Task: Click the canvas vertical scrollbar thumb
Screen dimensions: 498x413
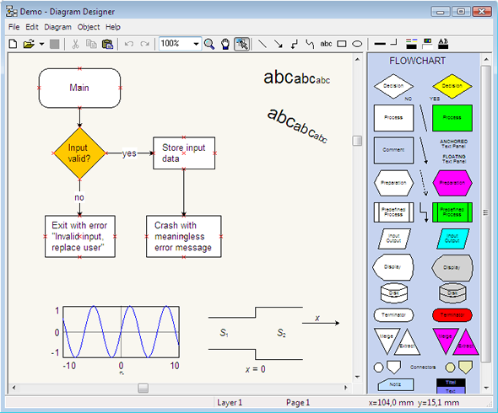Action: click(x=357, y=141)
